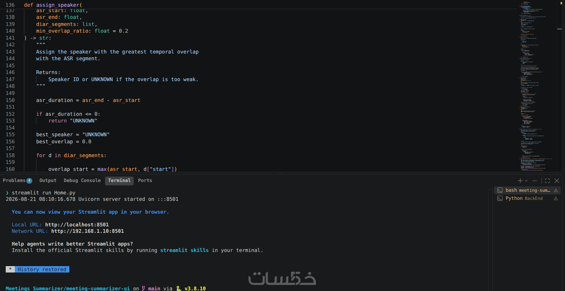Click line number 150 in the gutter
This screenshot has width=565, height=291.
click(x=10, y=100)
